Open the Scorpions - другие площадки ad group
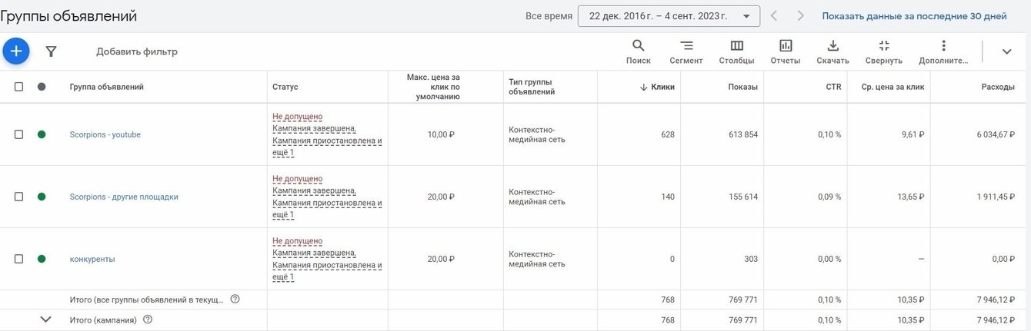1031x331 pixels. (124, 197)
